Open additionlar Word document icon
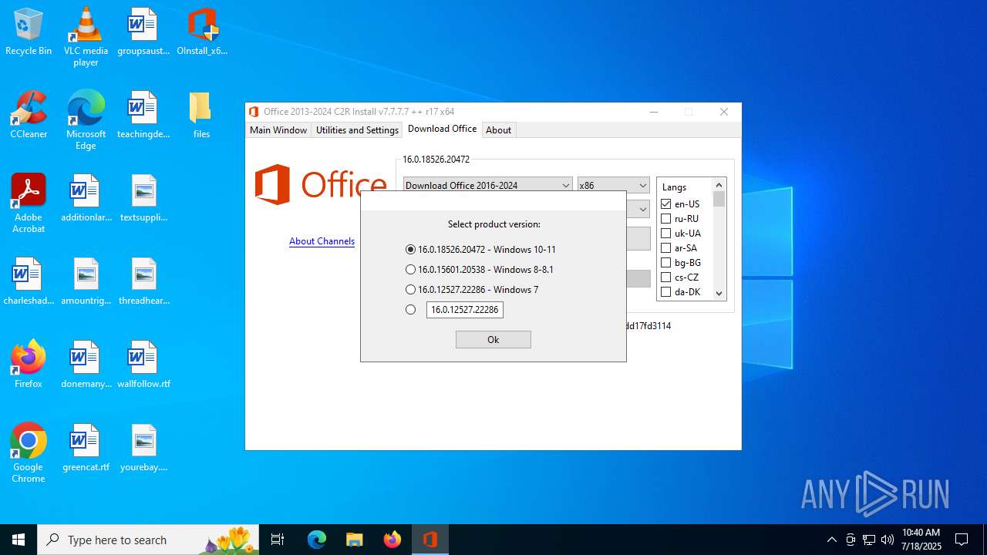This screenshot has height=555, width=987. [x=86, y=198]
